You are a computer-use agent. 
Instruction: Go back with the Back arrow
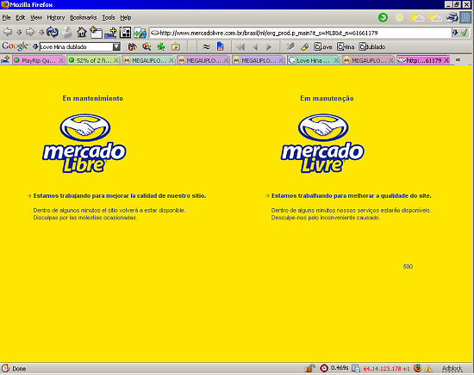(x=8, y=32)
